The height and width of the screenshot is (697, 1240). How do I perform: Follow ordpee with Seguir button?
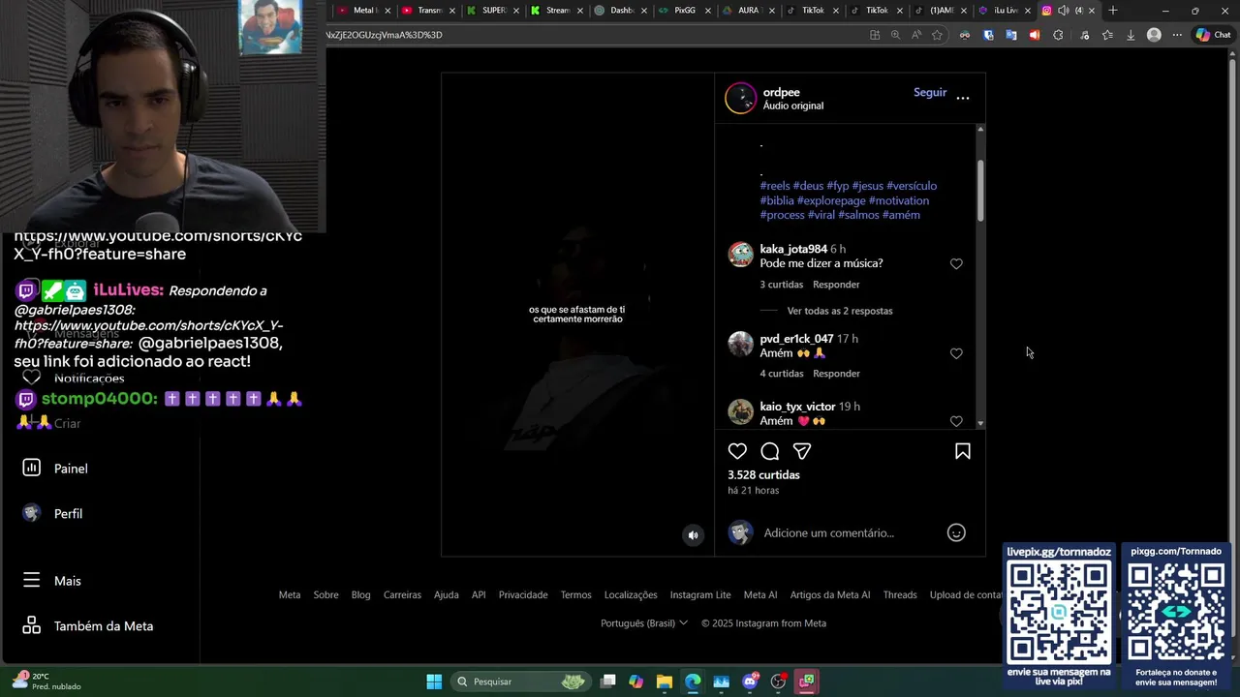point(930,92)
